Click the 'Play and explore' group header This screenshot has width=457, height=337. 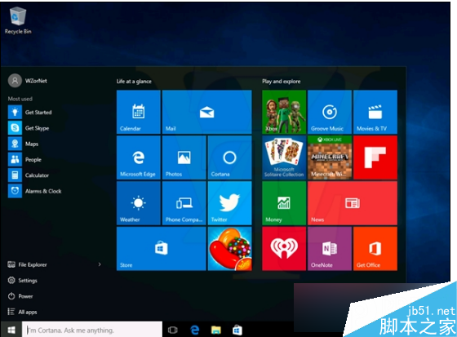click(x=282, y=82)
